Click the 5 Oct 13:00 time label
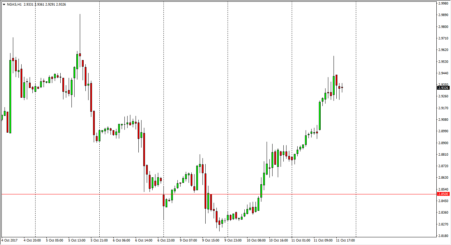Viewport: 451px width, 245px height. pos(76,240)
